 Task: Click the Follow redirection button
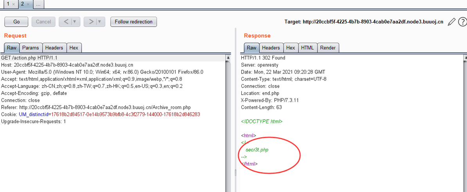[x=133, y=22]
